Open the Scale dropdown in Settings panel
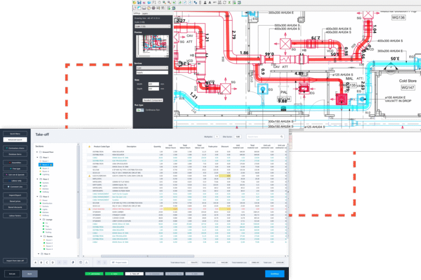This screenshot has height=280, width=421. [152, 26]
